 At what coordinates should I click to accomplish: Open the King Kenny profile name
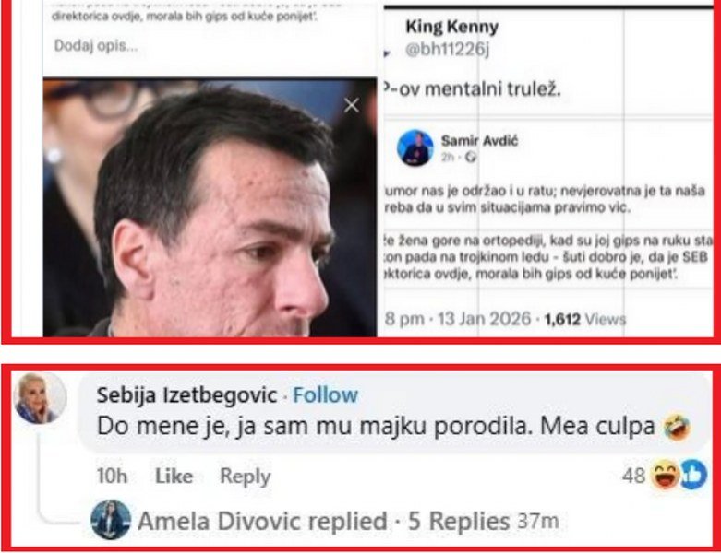tap(451, 28)
